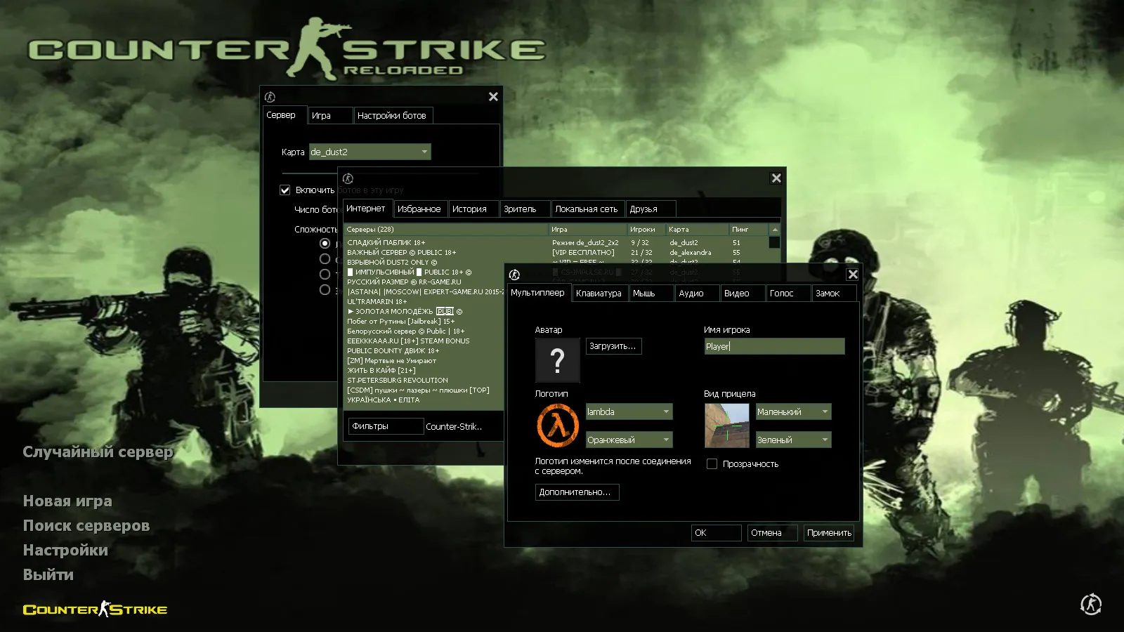Open the Настройки ботов tab
The height and width of the screenshot is (632, 1124).
[394, 115]
